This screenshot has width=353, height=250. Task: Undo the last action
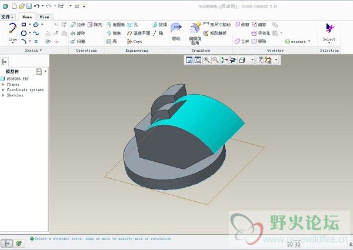click(x=37, y=6)
